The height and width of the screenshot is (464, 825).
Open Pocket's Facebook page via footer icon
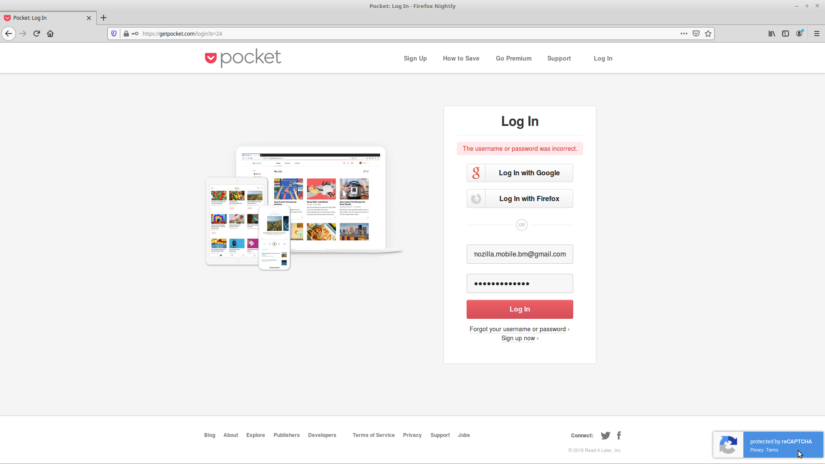(619, 435)
